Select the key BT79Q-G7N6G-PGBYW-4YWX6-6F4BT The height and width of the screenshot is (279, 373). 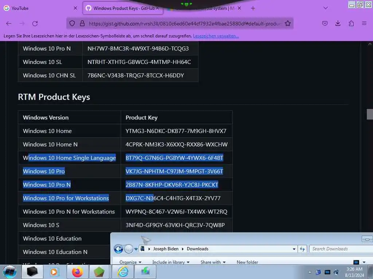[174, 158]
